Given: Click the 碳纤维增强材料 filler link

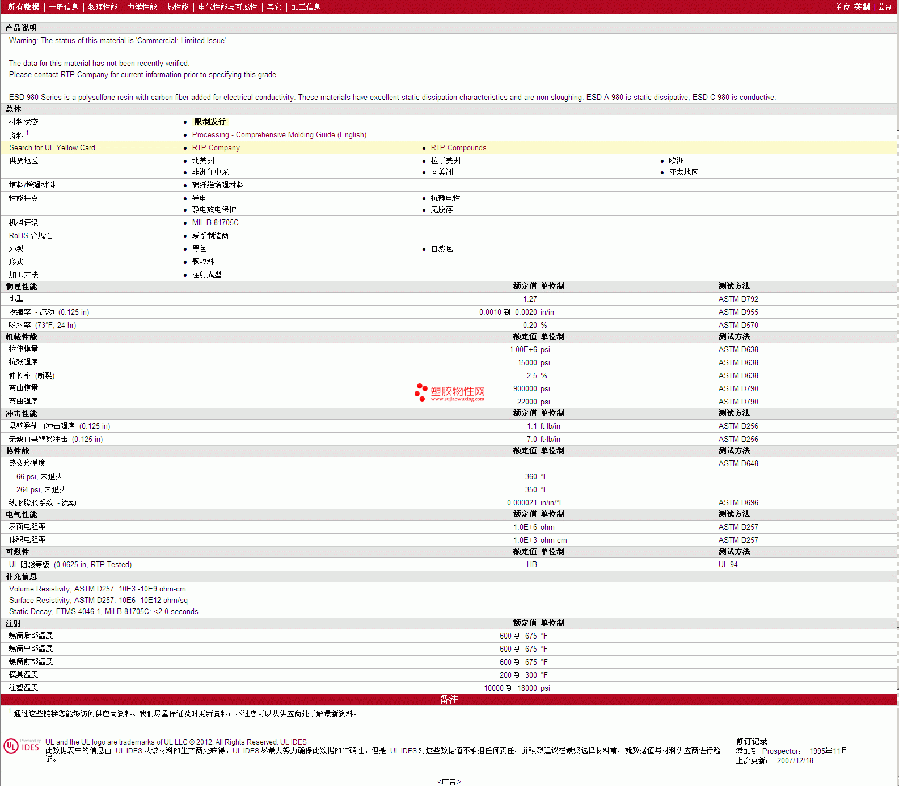Looking at the screenshot, I should [x=218, y=185].
